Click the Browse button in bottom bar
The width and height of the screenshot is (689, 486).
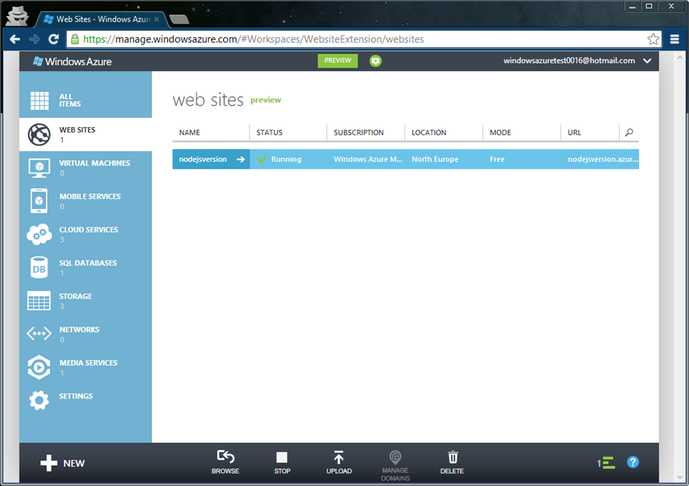click(x=225, y=462)
